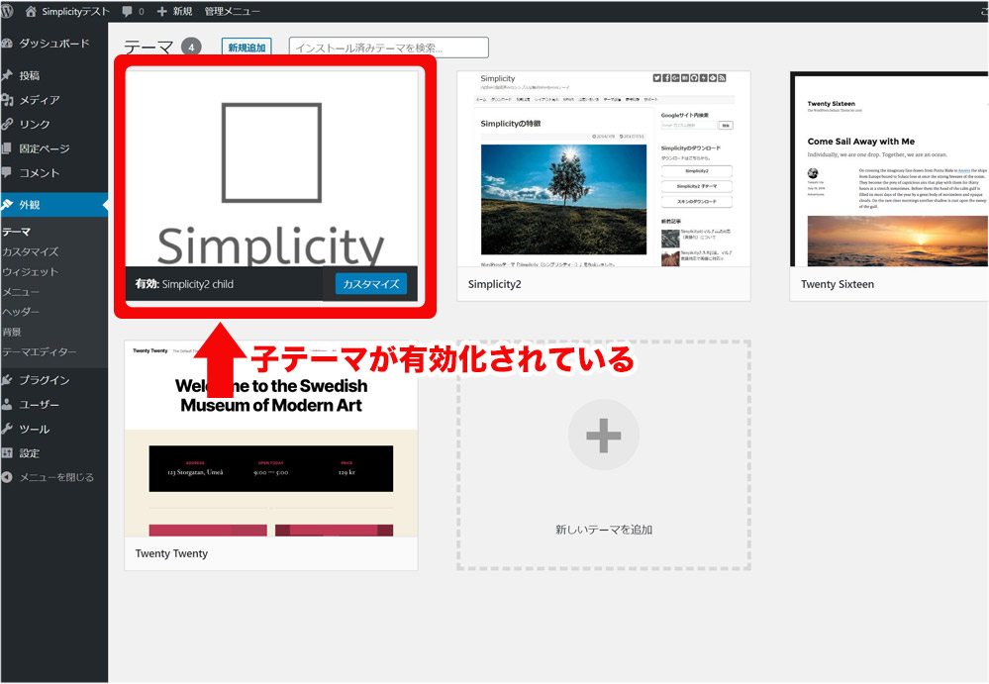The width and height of the screenshot is (989, 684).
Task: Open the Simplicity2 child theme screenshot
Action: 271,168
